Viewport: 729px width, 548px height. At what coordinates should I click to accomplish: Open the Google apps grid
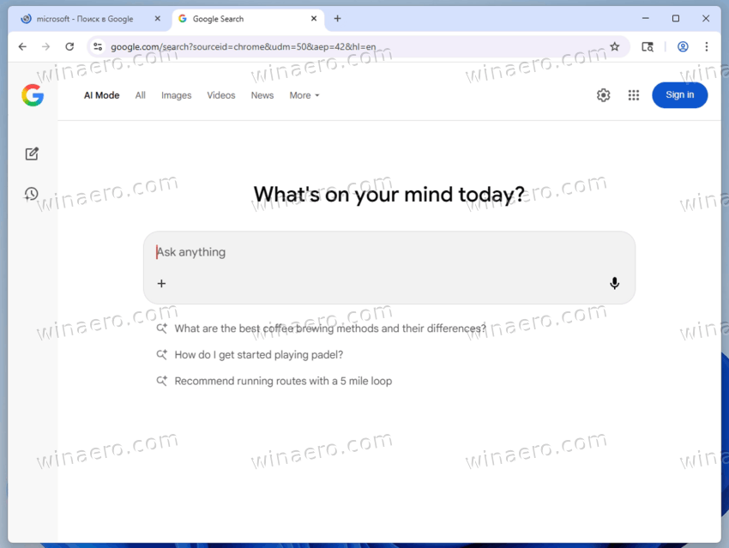point(633,95)
